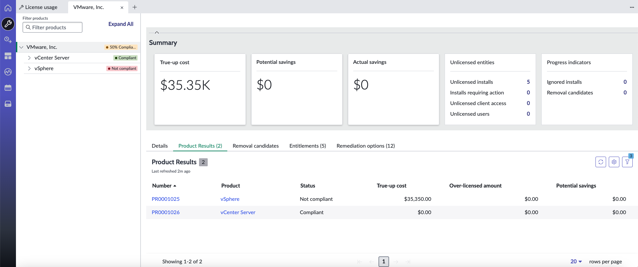Open the dashboard tiles icon in sidebar
This screenshot has height=267, width=638.
(8, 56)
